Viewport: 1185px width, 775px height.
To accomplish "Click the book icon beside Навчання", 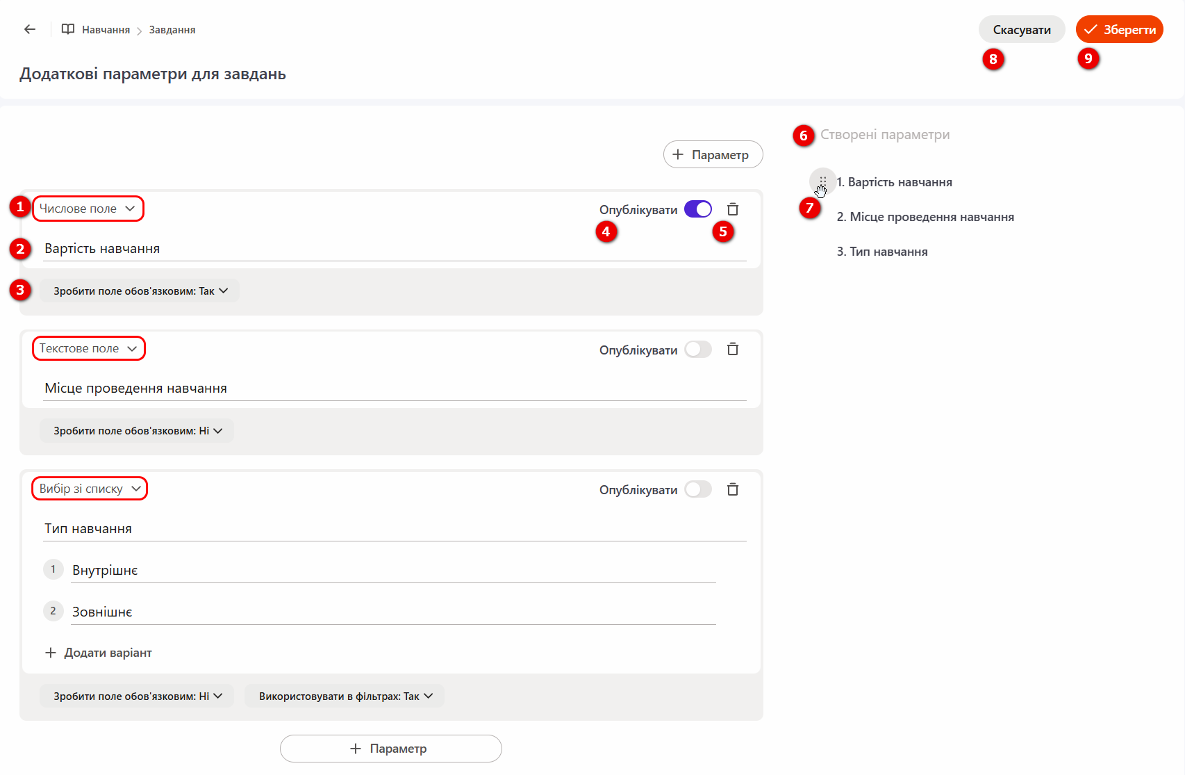I will (x=68, y=29).
